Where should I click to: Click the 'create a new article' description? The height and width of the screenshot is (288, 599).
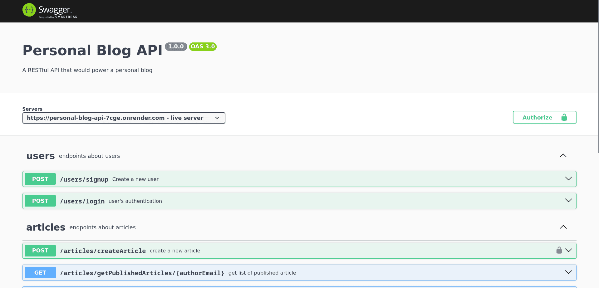point(175,251)
